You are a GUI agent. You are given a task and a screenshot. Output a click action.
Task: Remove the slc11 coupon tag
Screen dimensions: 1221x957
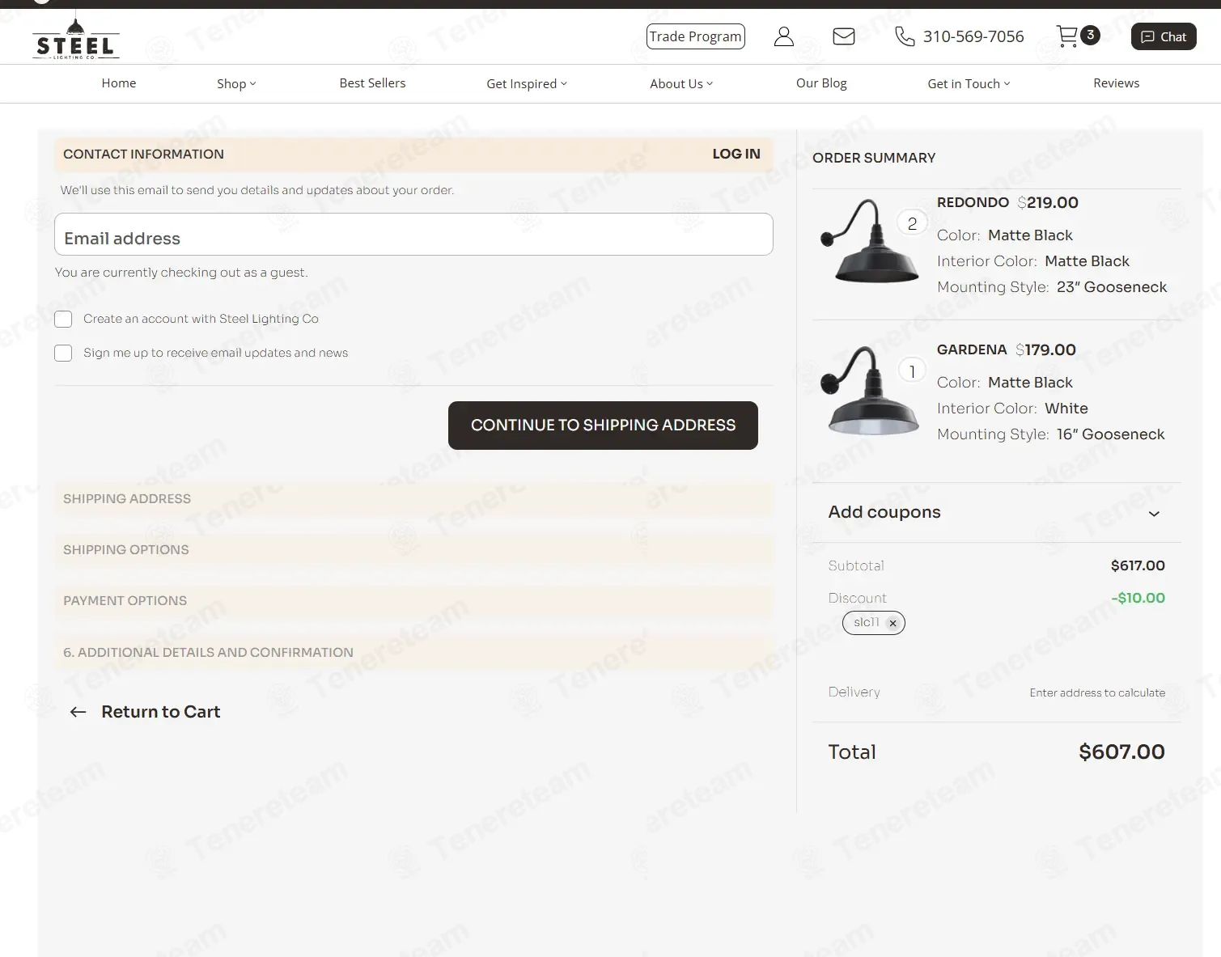coord(892,623)
